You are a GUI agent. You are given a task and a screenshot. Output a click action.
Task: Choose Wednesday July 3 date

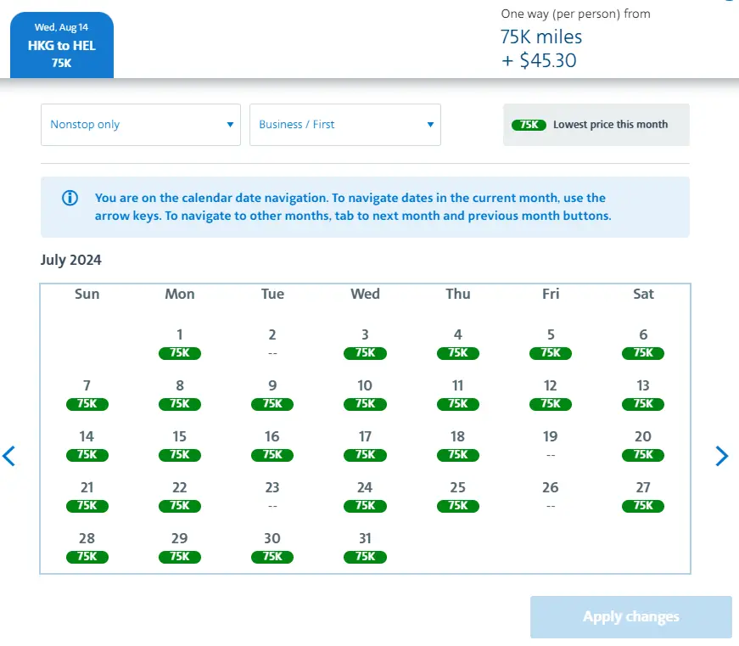click(365, 343)
